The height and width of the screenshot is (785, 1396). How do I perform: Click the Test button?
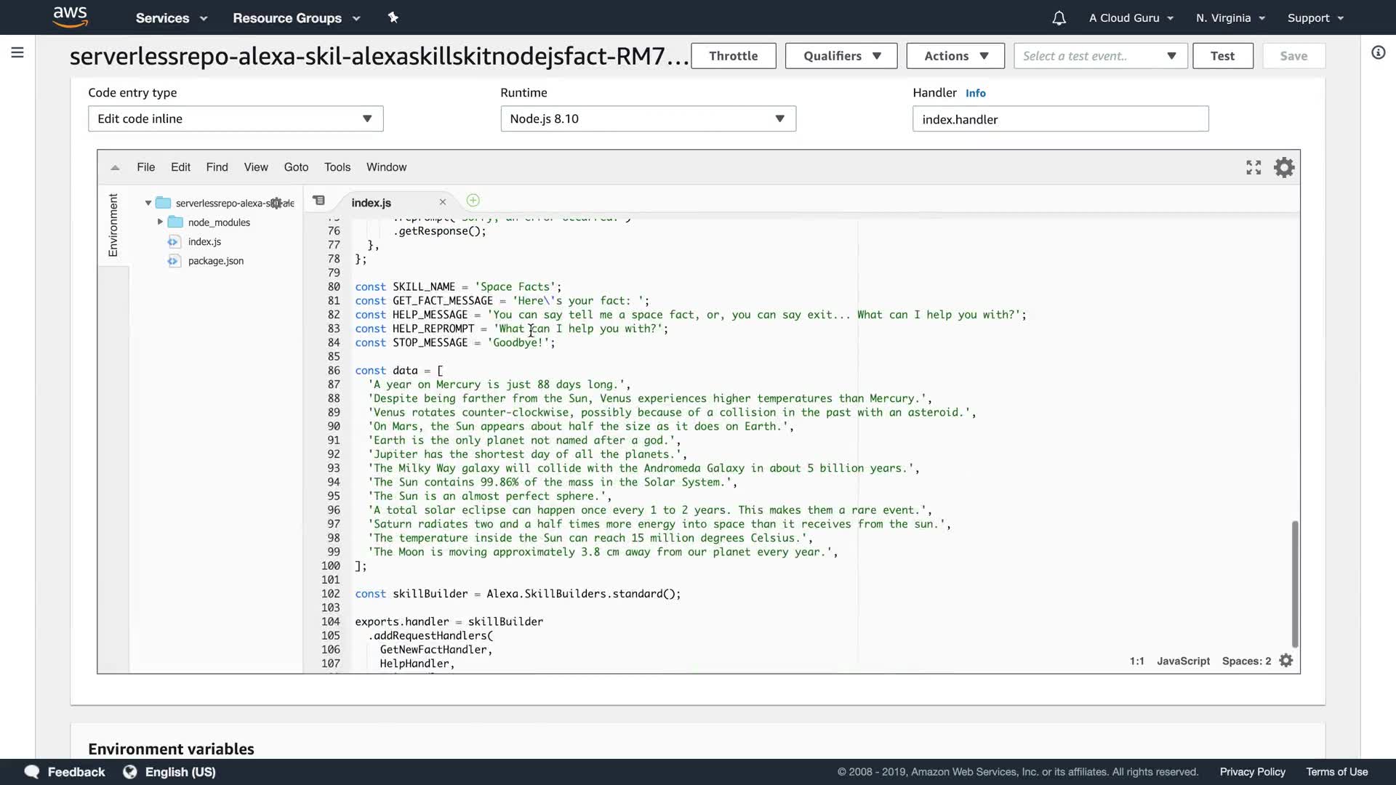(x=1222, y=56)
